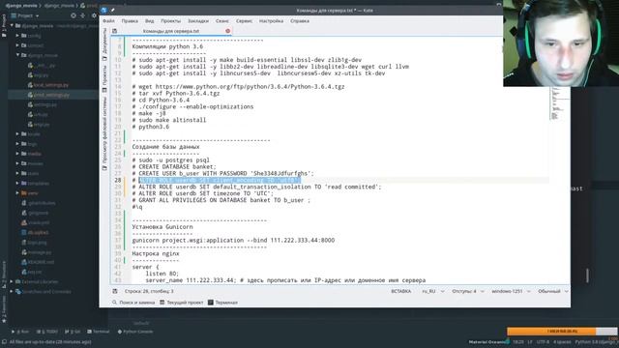Open Project panel gear settings icon

95,15
